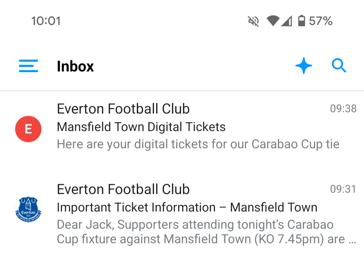Select the red E sender avatar

tap(28, 129)
